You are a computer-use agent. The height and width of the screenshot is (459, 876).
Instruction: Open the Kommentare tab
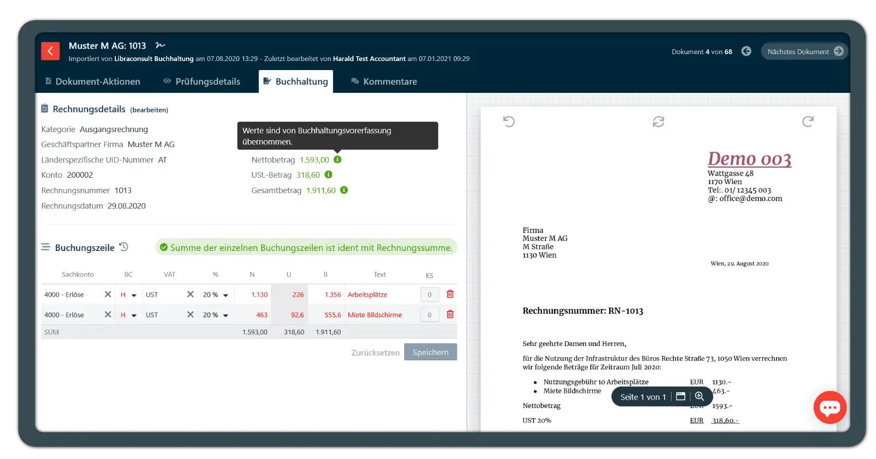384,82
